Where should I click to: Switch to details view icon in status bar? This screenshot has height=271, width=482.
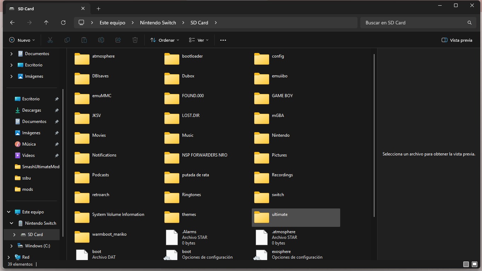tap(466, 264)
